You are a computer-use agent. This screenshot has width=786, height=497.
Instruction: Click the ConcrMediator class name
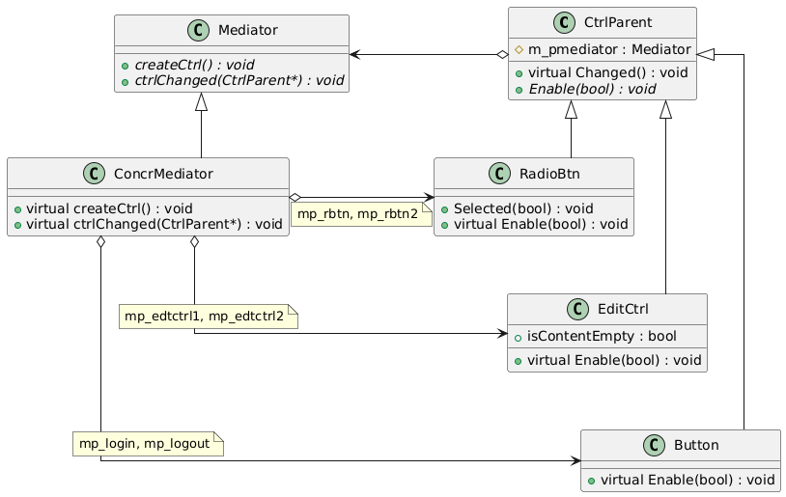coord(157,174)
